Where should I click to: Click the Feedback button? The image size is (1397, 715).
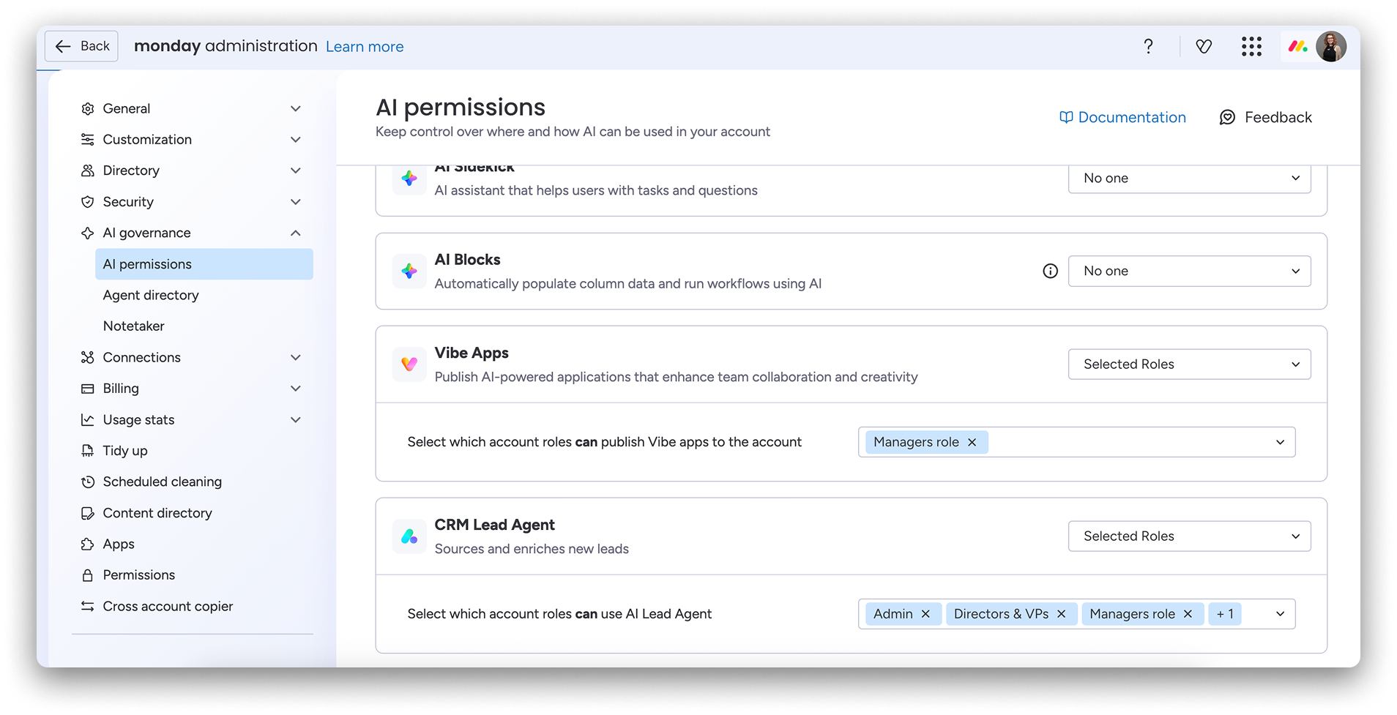(x=1265, y=117)
